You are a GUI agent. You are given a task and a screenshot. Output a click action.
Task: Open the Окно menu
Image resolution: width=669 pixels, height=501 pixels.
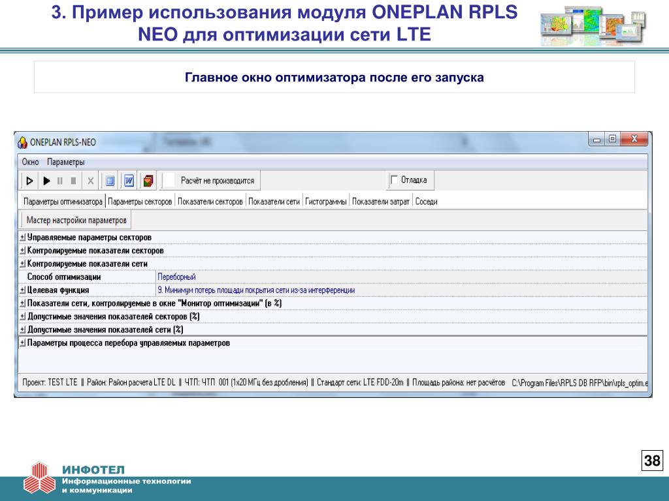click(x=30, y=162)
